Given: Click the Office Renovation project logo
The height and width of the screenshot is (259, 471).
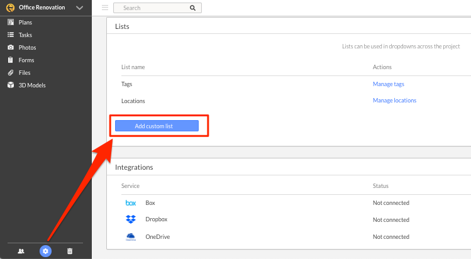Looking at the screenshot, I should click(11, 8).
